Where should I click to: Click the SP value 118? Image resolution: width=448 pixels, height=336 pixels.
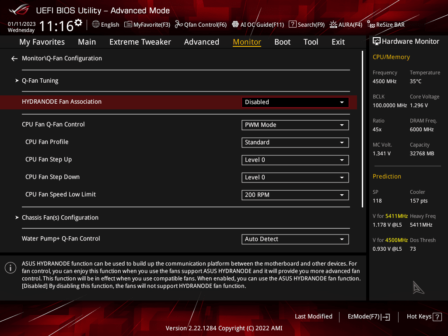tap(377, 201)
